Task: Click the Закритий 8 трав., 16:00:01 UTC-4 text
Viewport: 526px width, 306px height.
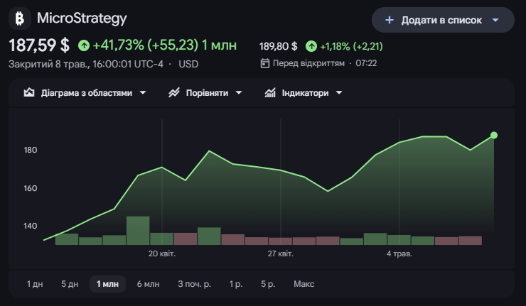Action: pos(86,64)
